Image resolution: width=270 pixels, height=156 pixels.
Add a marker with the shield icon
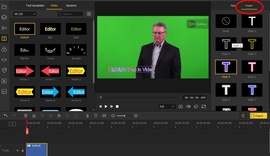96,116
